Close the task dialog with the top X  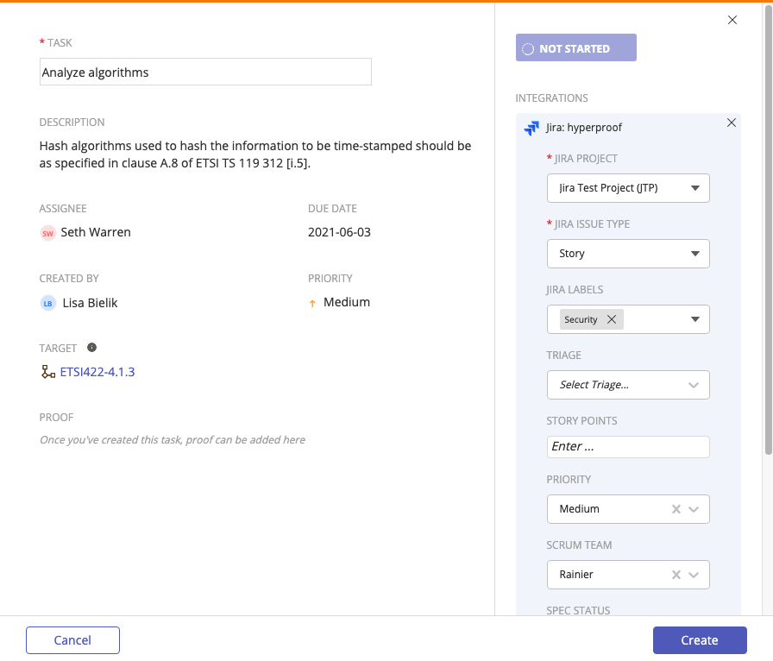pos(732,20)
